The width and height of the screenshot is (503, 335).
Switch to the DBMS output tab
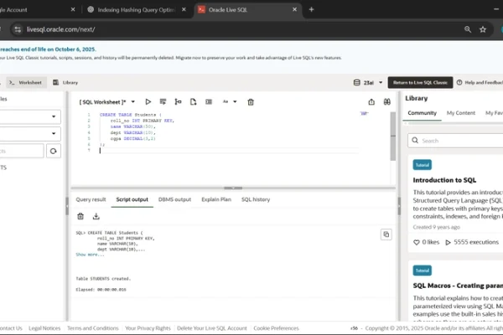(174, 199)
